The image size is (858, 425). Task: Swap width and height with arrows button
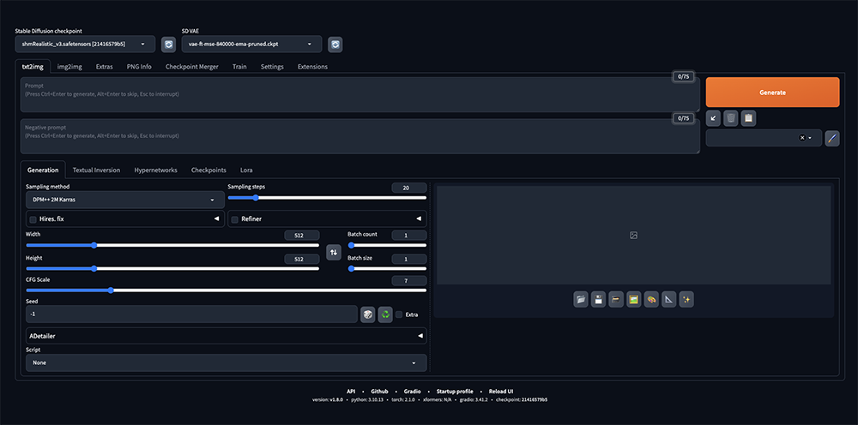[x=334, y=252]
